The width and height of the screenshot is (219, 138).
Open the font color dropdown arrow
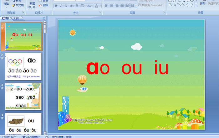click(x=100, y=6)
